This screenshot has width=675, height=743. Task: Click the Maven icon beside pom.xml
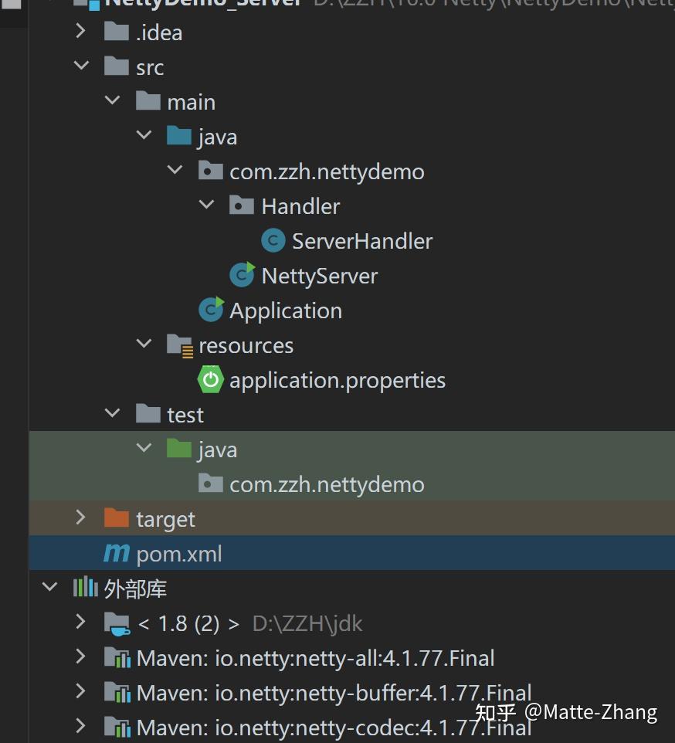point(117,552)
